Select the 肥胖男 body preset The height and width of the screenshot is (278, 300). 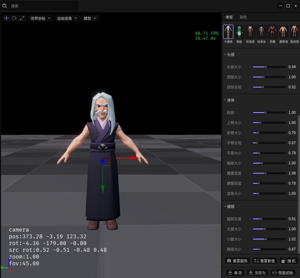283,34
